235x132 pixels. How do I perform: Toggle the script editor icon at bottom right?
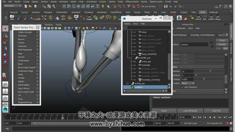[x=231, y=129]
